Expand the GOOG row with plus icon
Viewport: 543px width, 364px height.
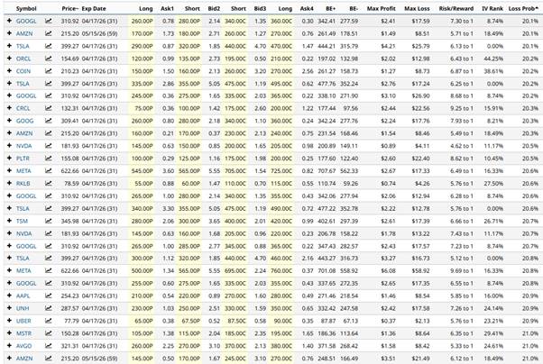coord(9,121)
